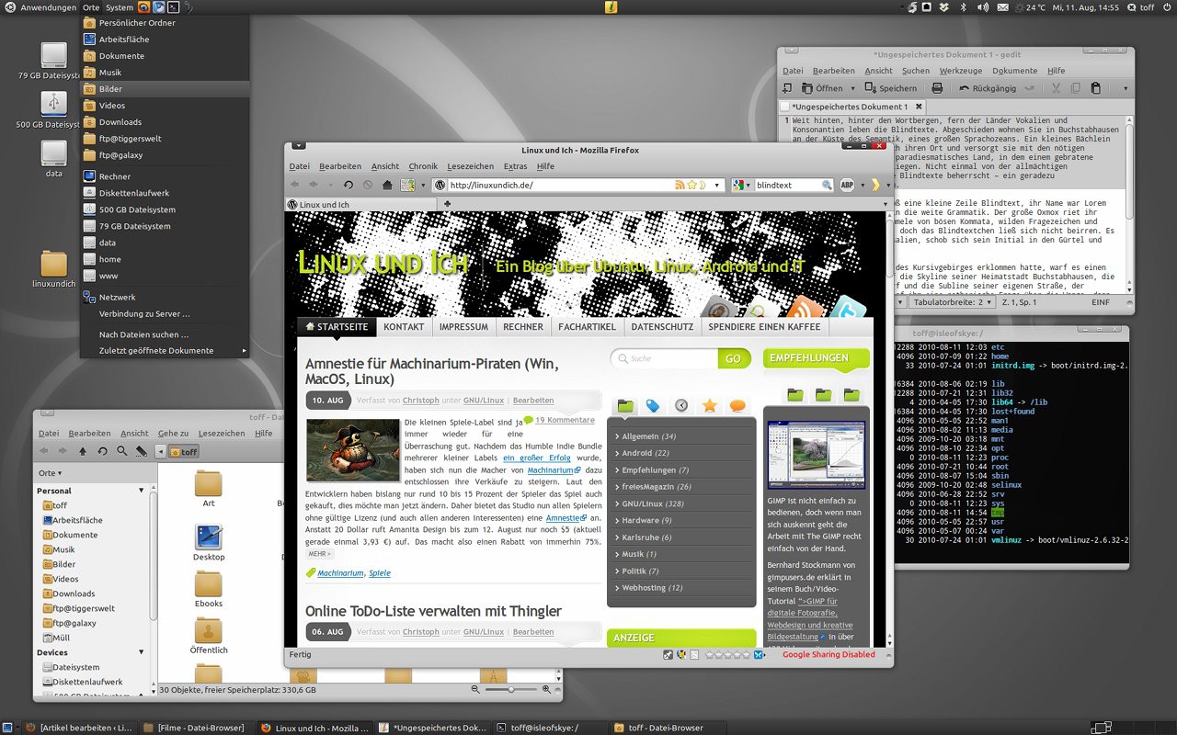Image resolution: width=1177 pixels, height=735 pixels.
Task: Click Rückgängig button in gedit
Action: coord(988,88)
